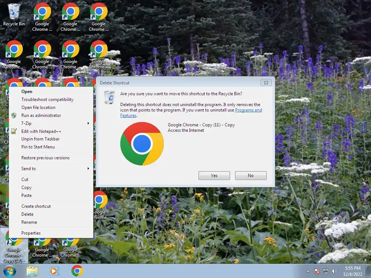Choose Paste from the context menu

click(x=51, y=195)
